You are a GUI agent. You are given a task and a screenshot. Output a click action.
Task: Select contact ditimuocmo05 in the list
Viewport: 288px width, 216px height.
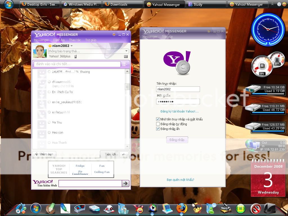pos(61,82)
